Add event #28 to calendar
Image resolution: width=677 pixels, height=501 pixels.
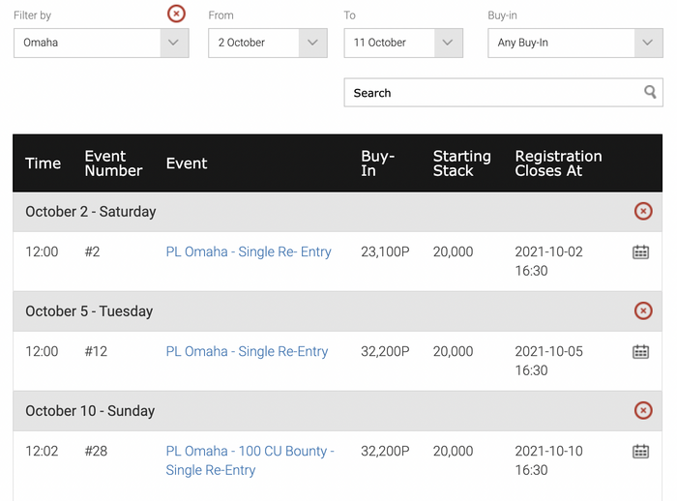[x=640, y=452]
